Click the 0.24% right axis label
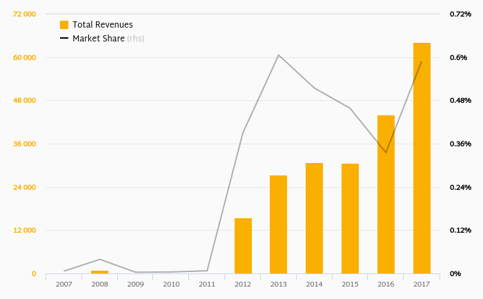The width and height of the screenshot is (483, 299). tap(460, 187)
